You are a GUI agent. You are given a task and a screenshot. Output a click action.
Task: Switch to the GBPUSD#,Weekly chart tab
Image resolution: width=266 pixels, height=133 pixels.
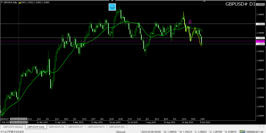tap(13, 127)
